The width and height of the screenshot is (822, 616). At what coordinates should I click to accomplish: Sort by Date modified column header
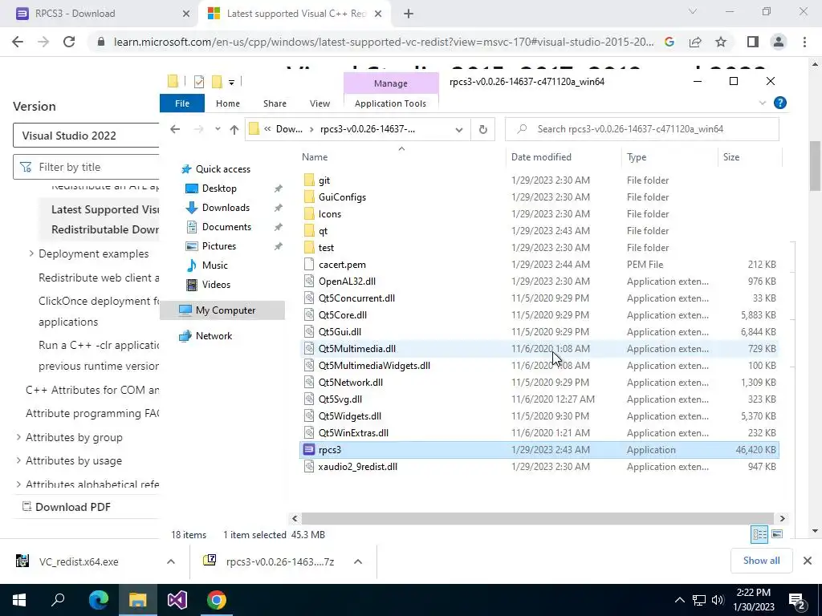(541, 157)
